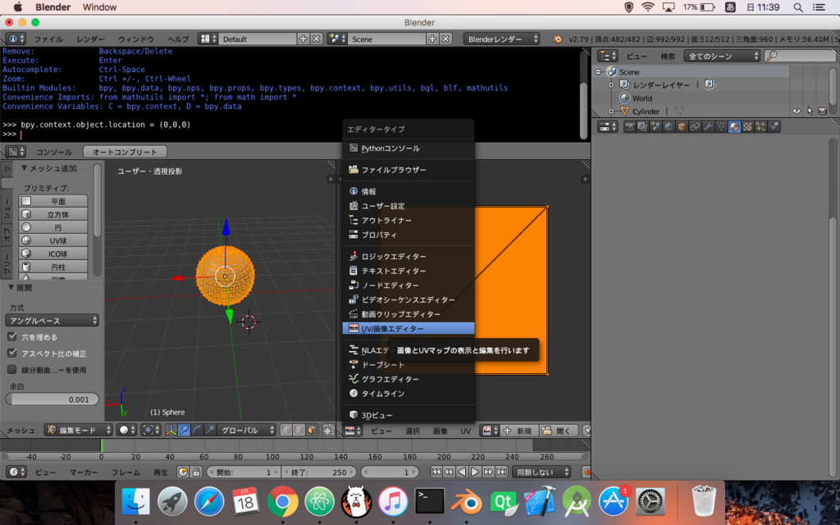Open the アングルベース method dropdown
Viewport: 840px width, 525px height.
pos(52,321)
